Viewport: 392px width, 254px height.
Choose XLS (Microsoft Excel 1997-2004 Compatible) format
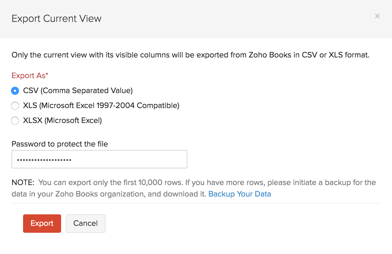tap(15, 105)
